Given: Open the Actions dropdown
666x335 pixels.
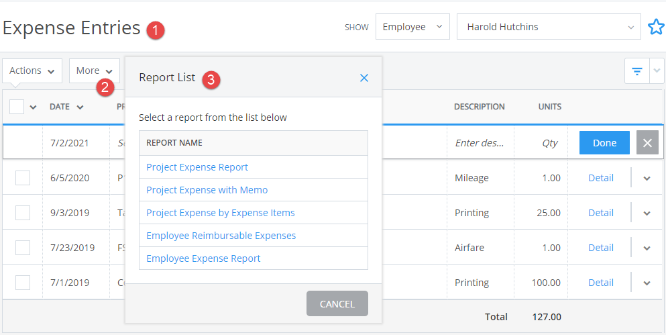Looking at the screenshot, I should point(32,70).
